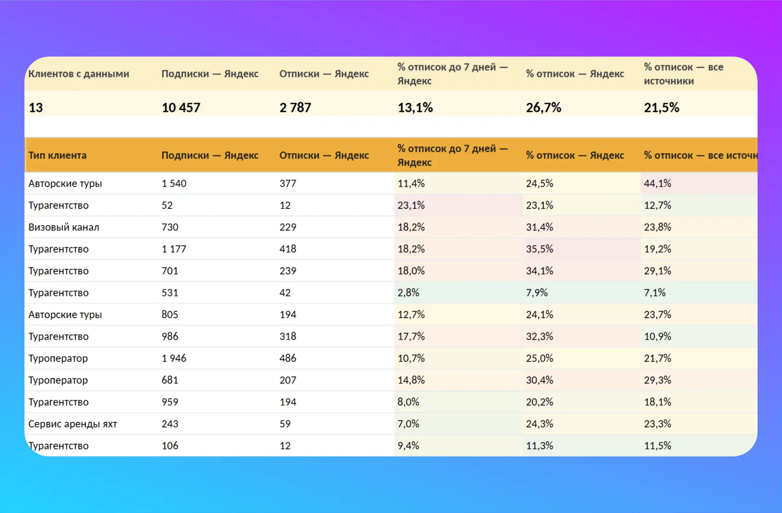Select the unsubscribes cell 486
Image resolution: width=782 pixels, height=513 pixels.
288,358
